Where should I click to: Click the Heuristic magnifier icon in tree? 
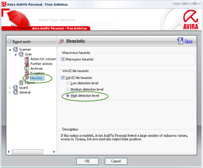pos(27,78)
